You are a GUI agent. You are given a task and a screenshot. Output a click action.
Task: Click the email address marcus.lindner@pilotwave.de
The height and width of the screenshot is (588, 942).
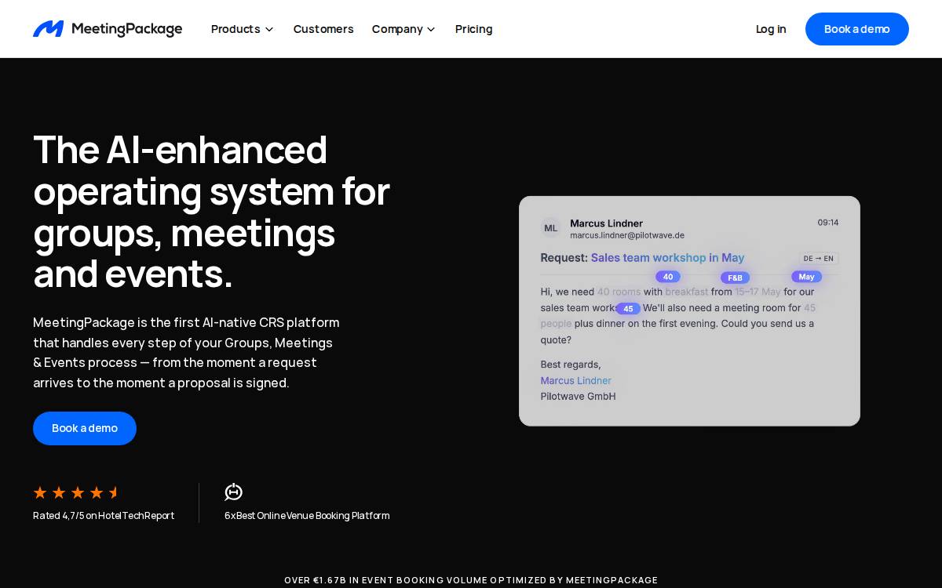(627, 235)
